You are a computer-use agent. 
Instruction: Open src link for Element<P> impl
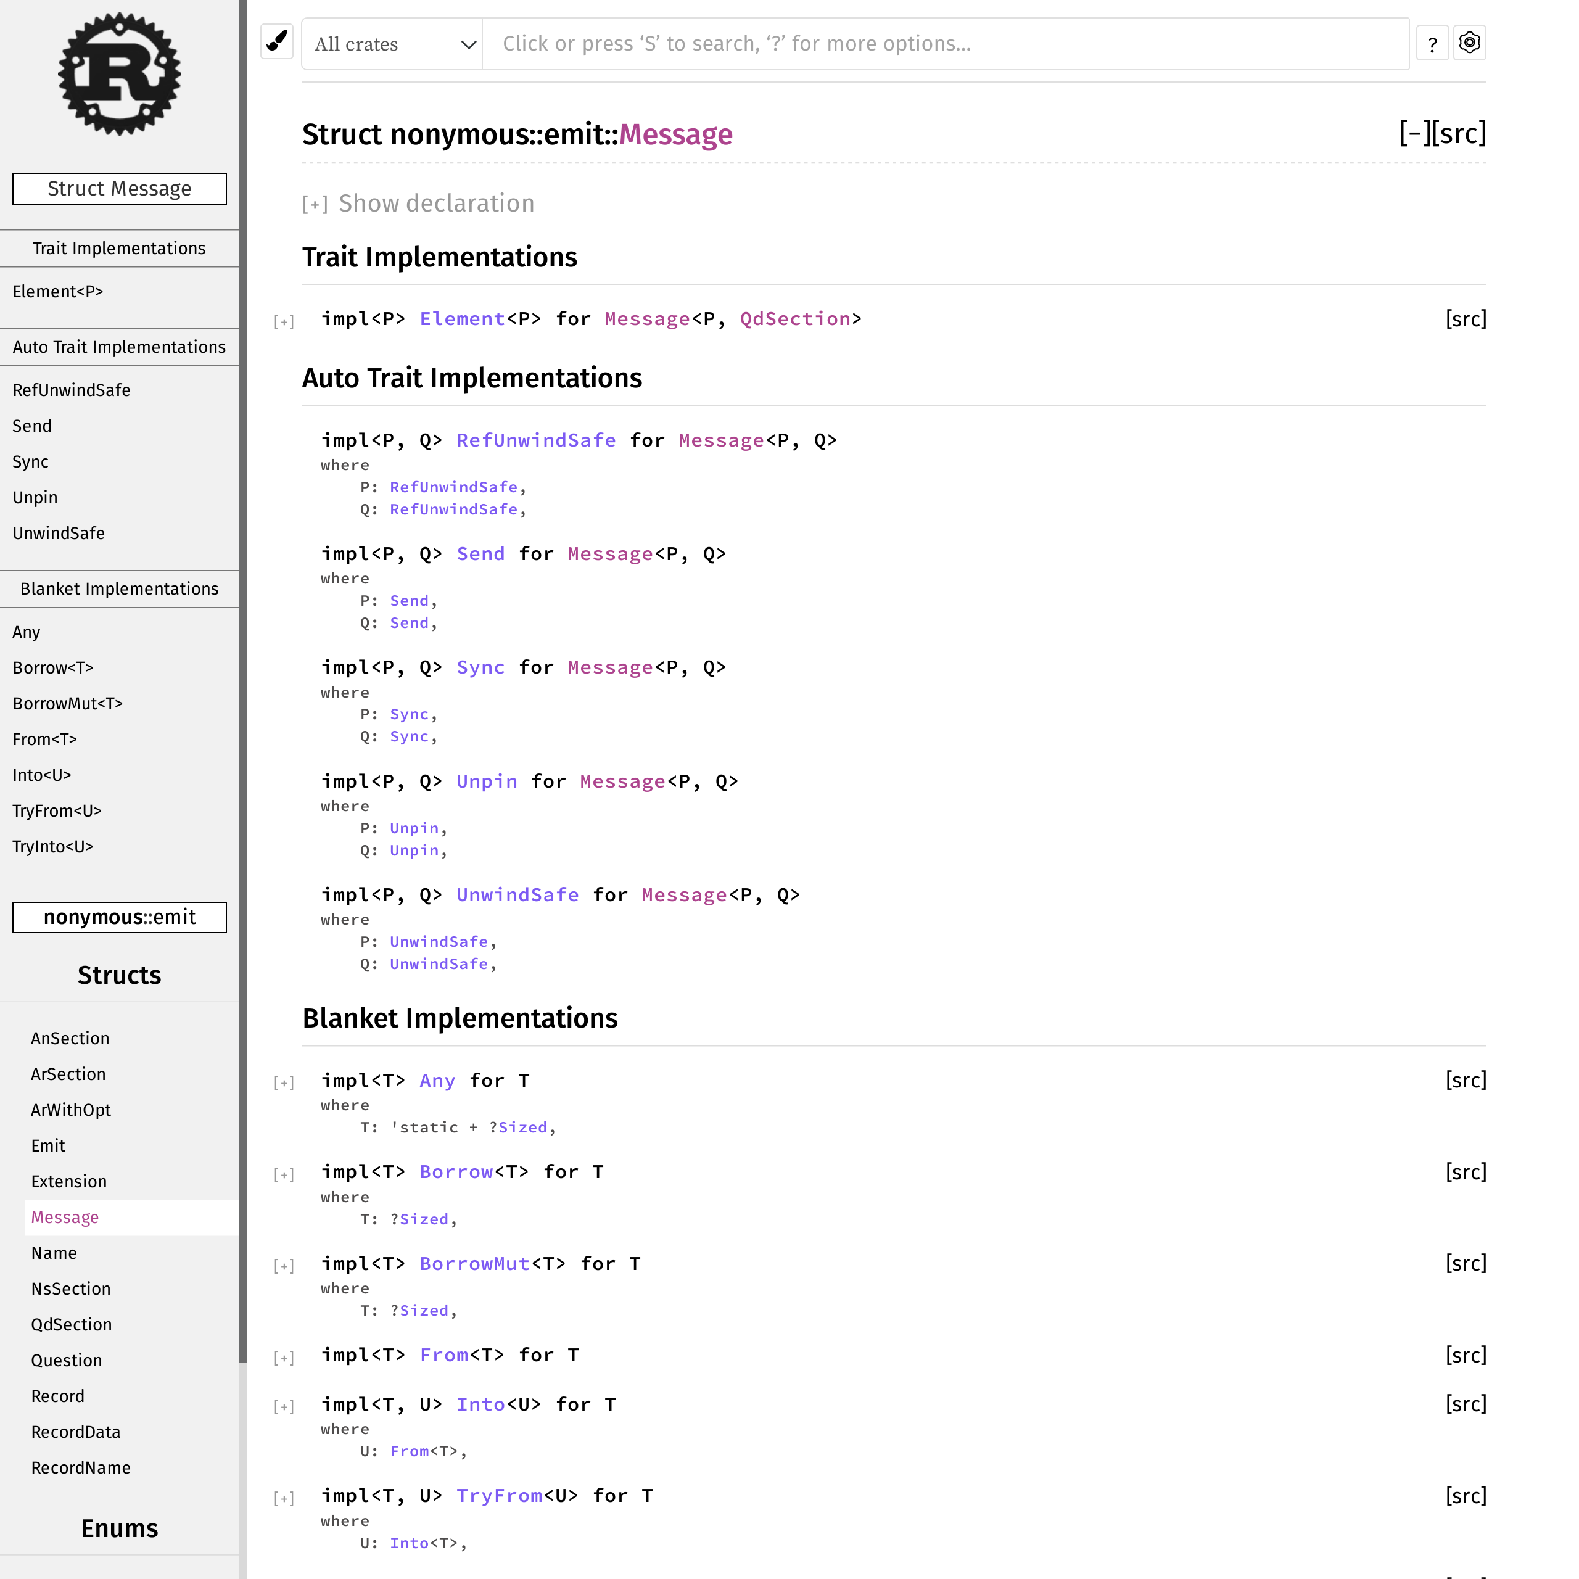(1466, 319)
